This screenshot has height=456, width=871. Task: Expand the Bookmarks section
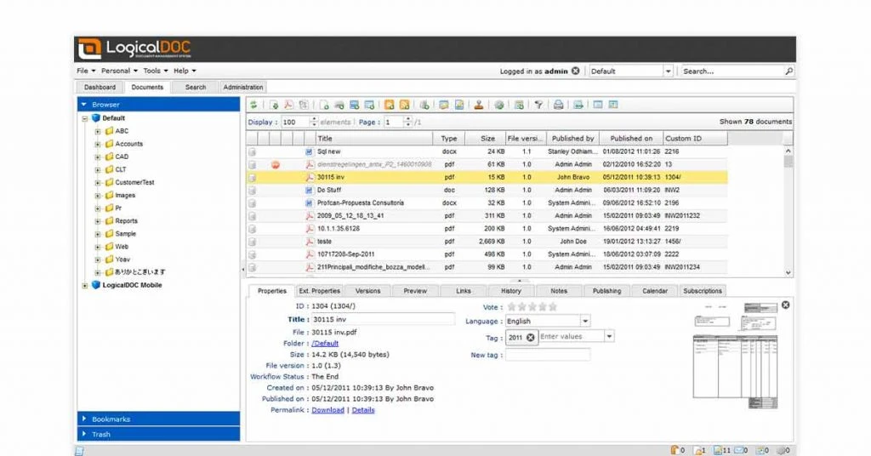(158, 419)
